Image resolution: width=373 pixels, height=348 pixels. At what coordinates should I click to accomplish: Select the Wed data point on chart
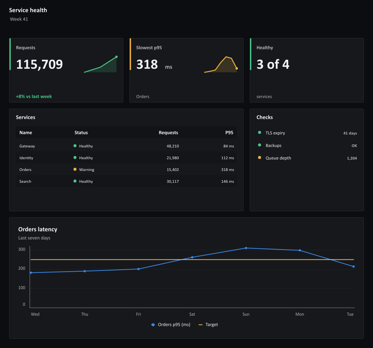coord(31,273)
